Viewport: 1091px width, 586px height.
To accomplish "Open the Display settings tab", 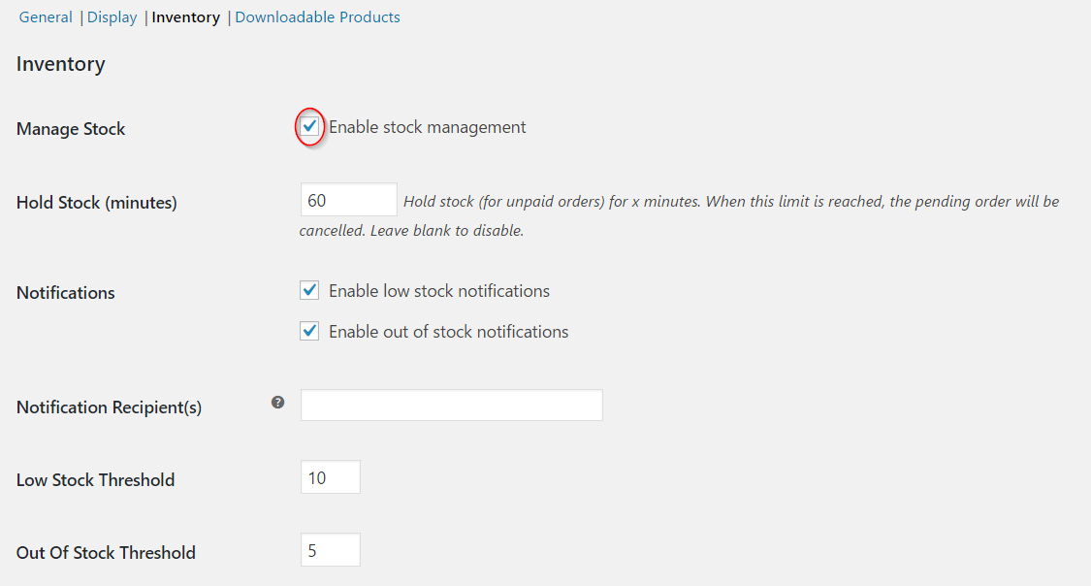I will [x=112, y=17].
